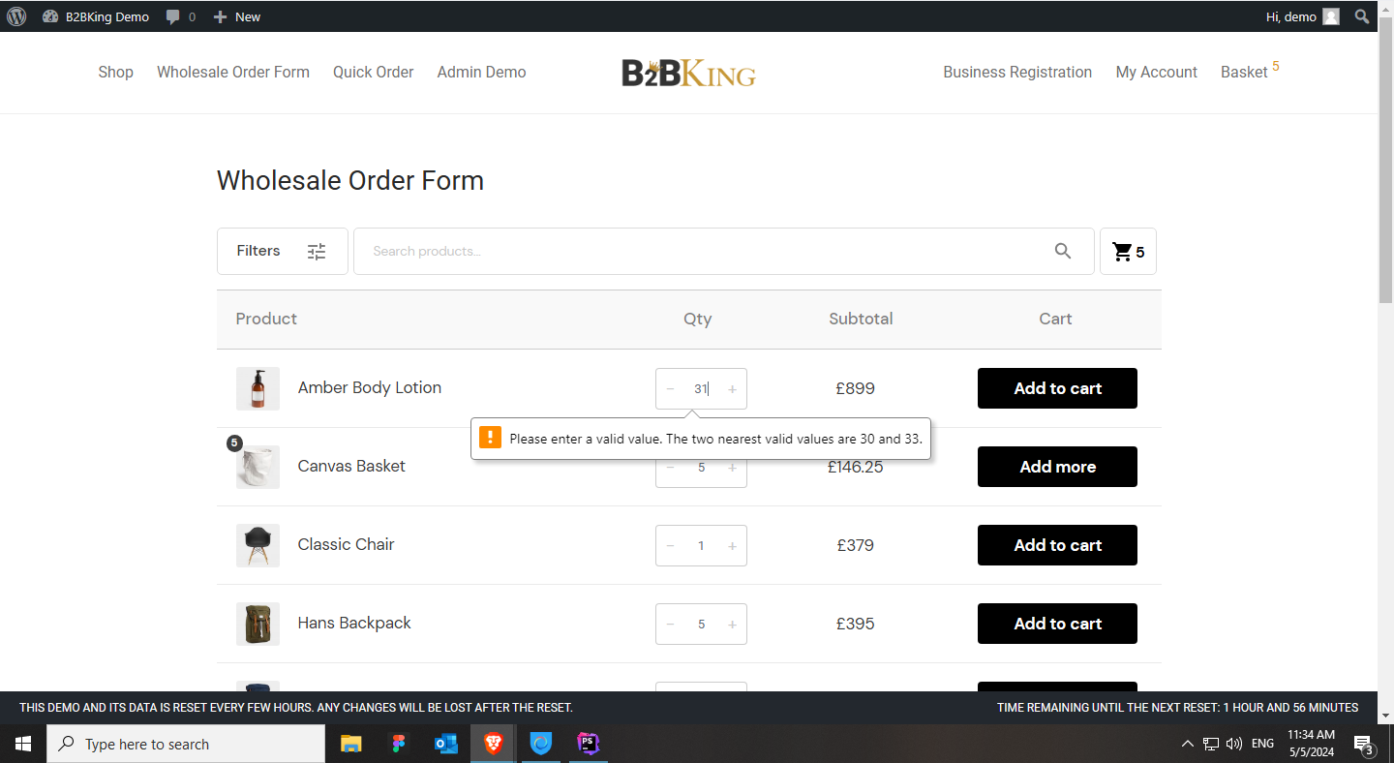
Task: Open File Explorer from the taskbar
Action: 350,744
